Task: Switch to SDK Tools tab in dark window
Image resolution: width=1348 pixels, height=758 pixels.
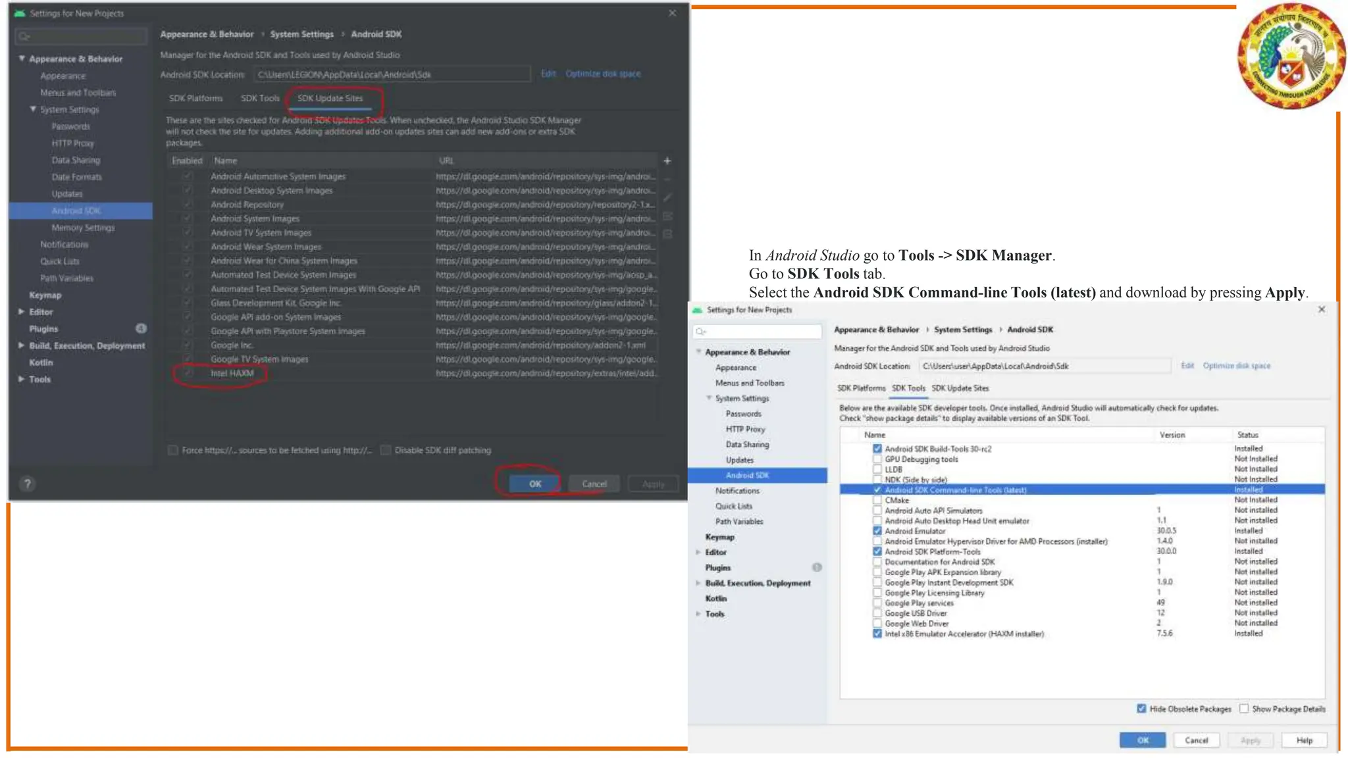Action: pyautogui.click(x=260, y=98)
